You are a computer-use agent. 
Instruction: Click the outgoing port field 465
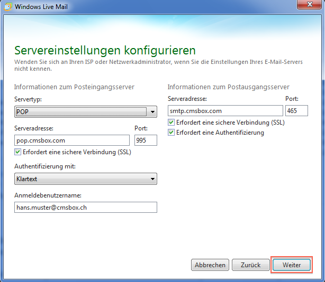tap(293, 111)
